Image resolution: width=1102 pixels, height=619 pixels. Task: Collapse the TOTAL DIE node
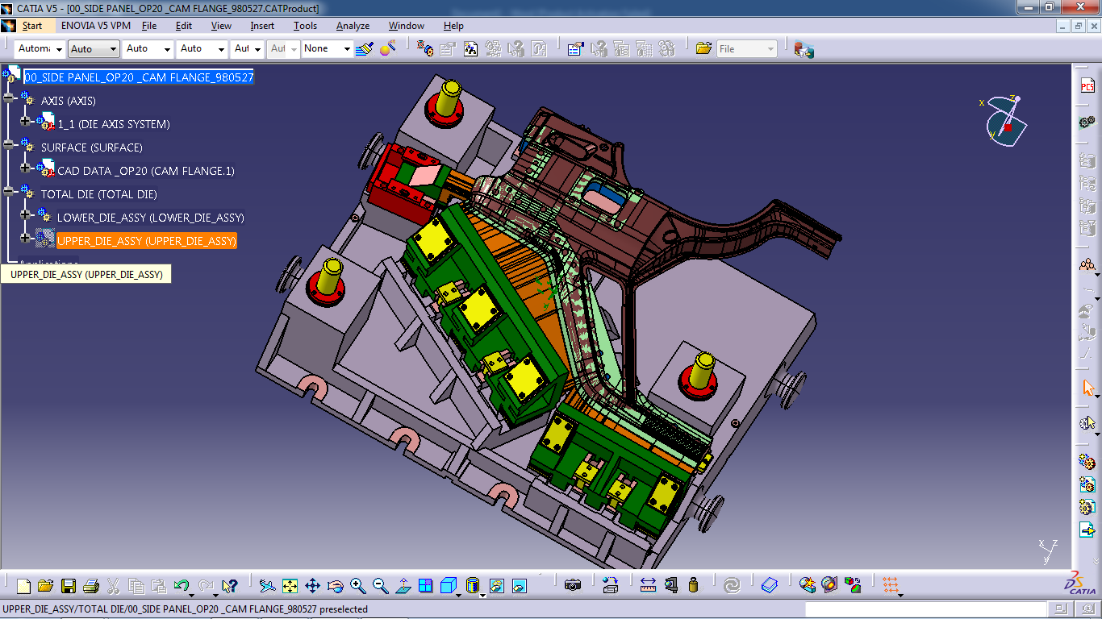pos(9,193)
